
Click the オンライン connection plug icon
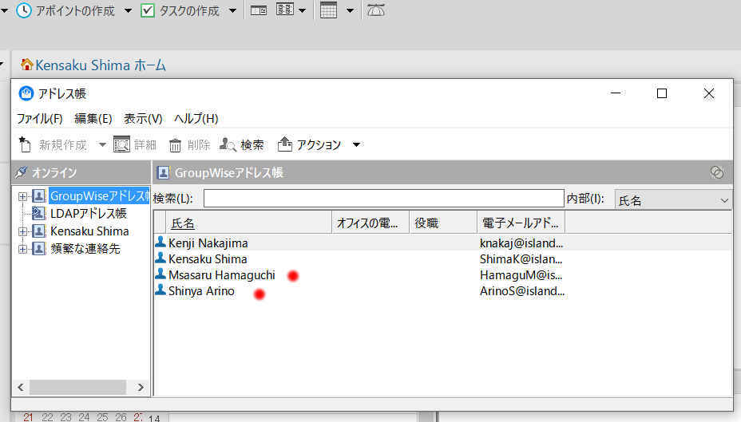pyautogui.click(x=21, y=172)
